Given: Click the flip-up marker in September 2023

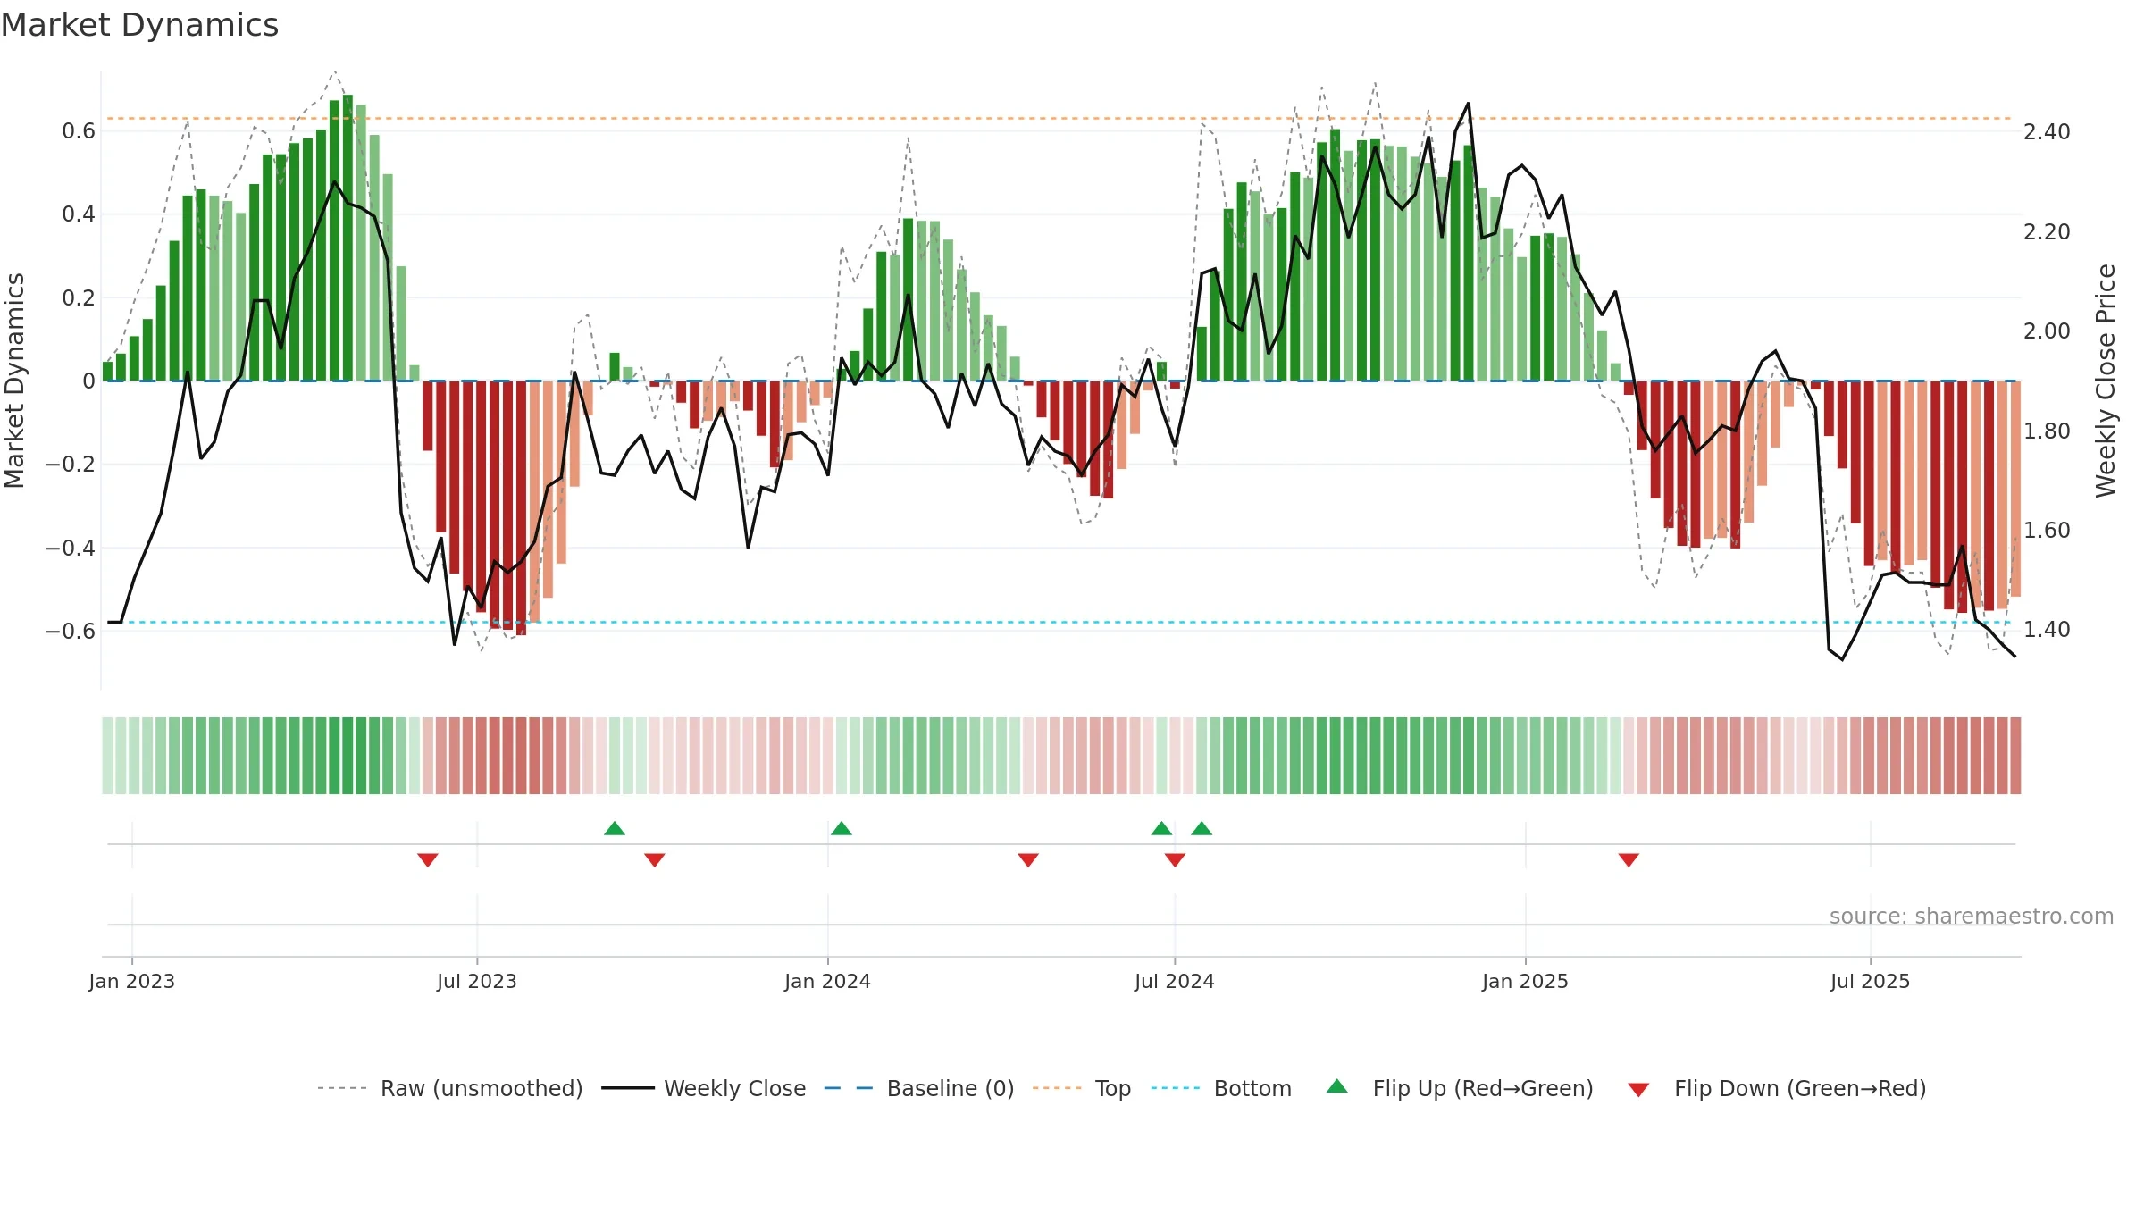Looking at the screenshot, I should point(615,828).
